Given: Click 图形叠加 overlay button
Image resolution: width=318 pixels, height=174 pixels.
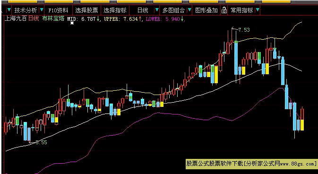Looking at the screenshot, I should tap(206, 10).
